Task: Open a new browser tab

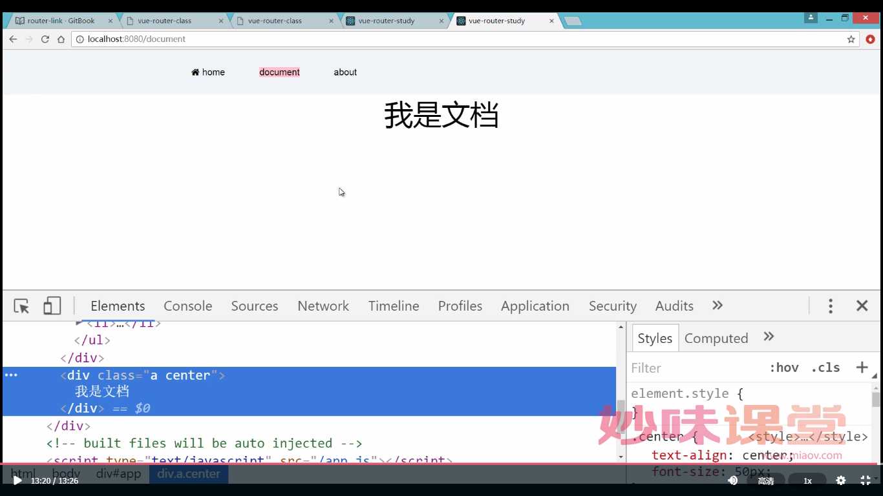Action: coord(572,21)
